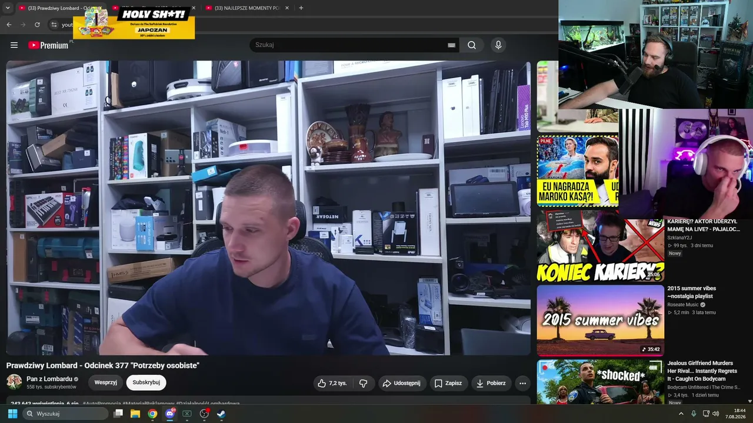
Task: Open Steam from the taskbar
Action: pos(221,414)
